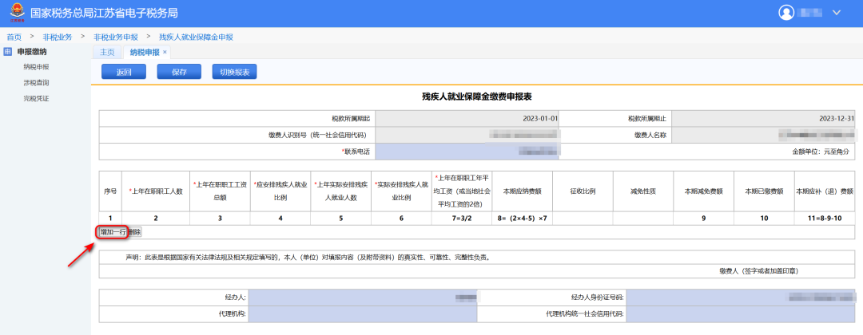Click the tax bureau logo emblem
This screenshot has height=335, width=863.
click(x=16, y=12)
